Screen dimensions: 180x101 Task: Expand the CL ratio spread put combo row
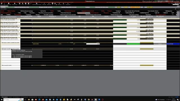(1, 20)
